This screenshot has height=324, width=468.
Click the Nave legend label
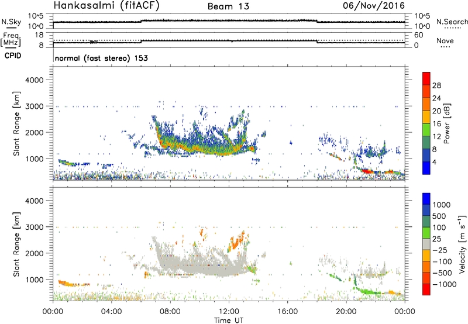[x=445, y=41]
